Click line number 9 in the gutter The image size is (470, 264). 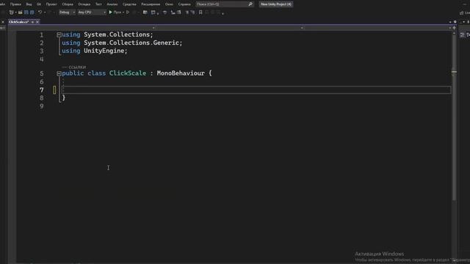(42, 106)
